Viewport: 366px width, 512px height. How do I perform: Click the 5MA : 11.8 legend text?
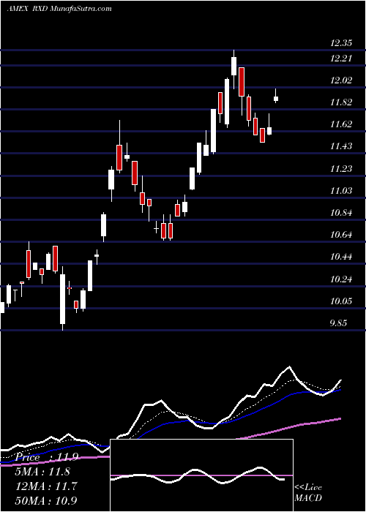click(x=42, y=472)
